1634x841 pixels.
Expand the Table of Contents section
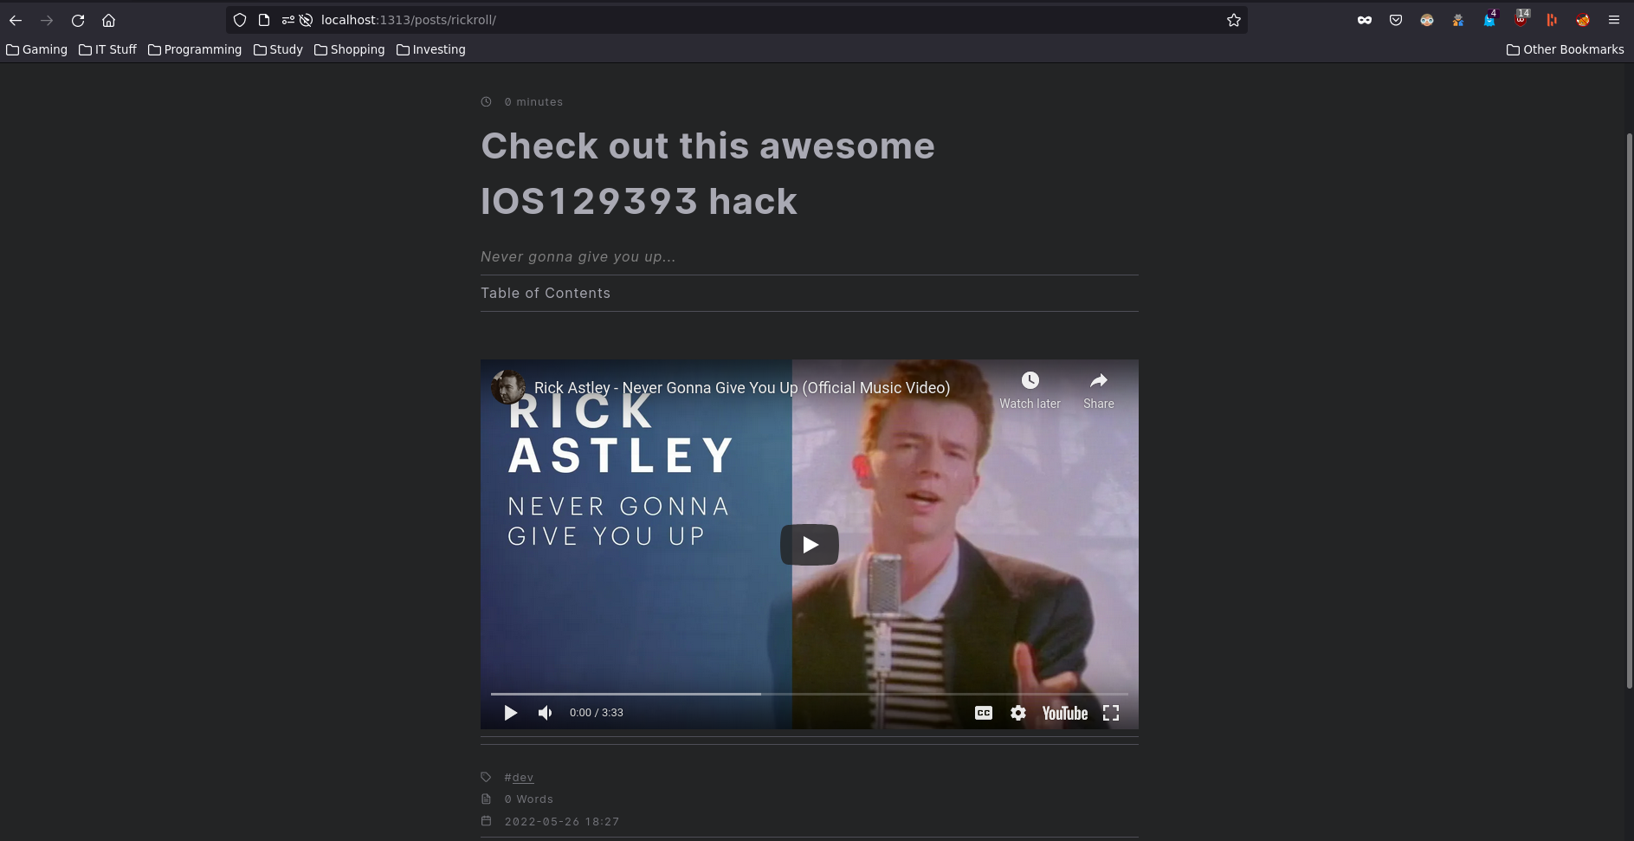point(546,294)
